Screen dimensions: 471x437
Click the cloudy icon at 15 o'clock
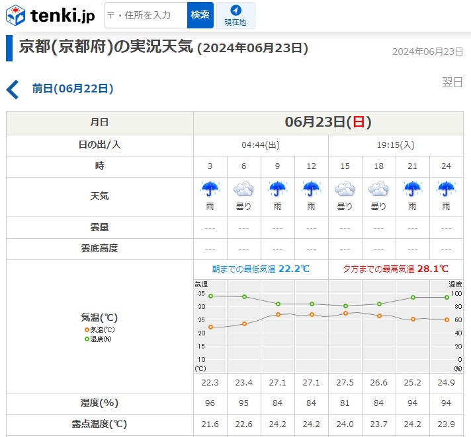tap(345, 190)
